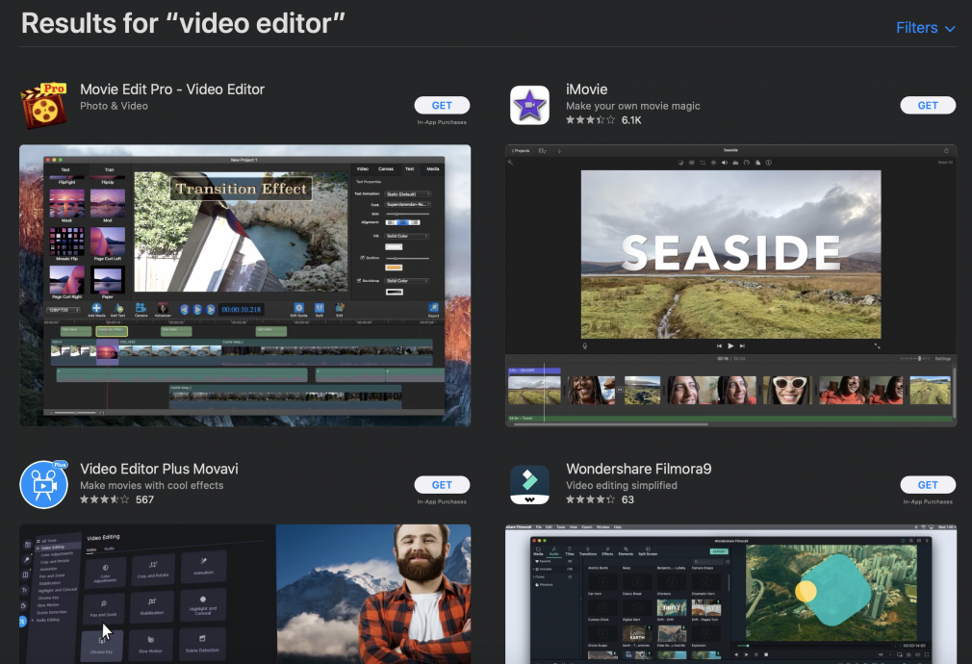Expand the Filters dropdown
This screenshot has height=664, width=972.
pyautogui.click(x=925, y=28)
